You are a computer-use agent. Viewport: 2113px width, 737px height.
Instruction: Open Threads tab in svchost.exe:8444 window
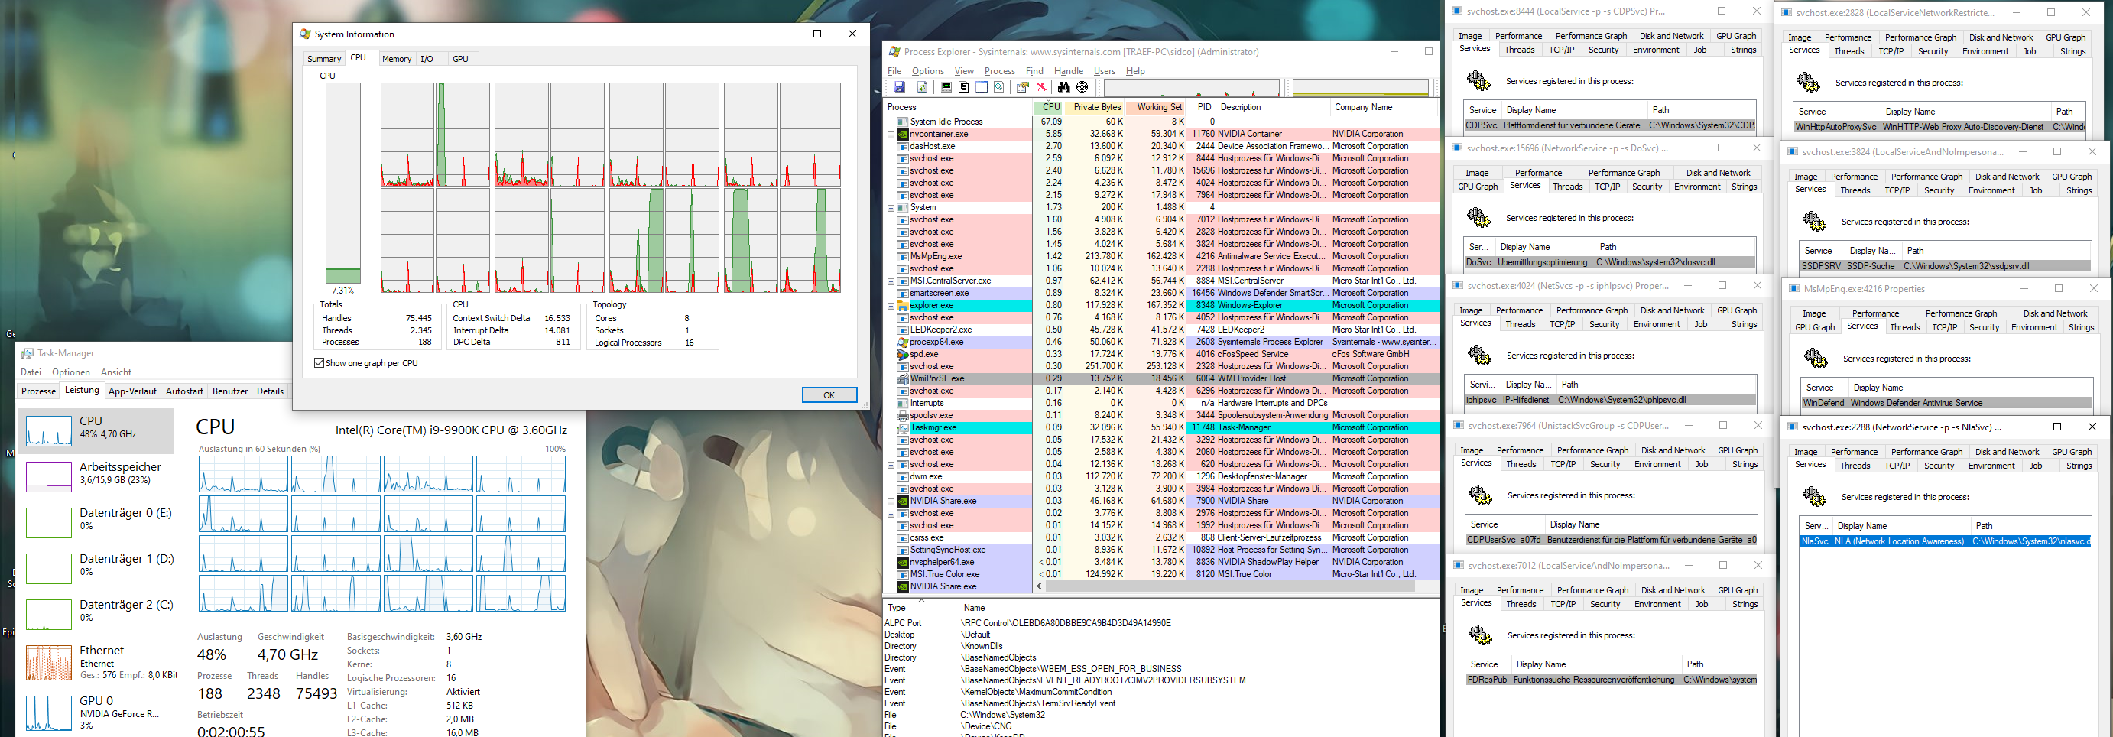[x=1519, y=50]
